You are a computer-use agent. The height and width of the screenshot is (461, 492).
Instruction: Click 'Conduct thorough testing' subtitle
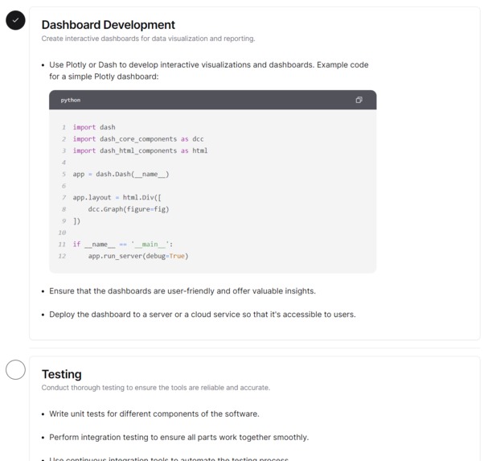click(156, 388)
